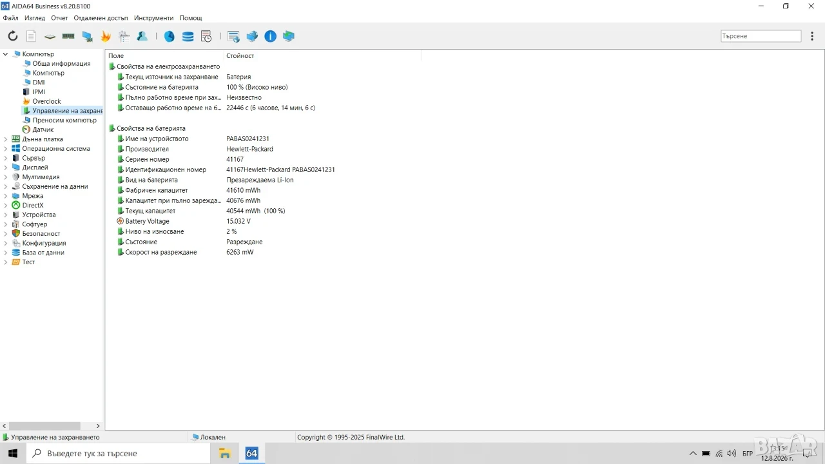
Task: Collapse the Компютър tree node
Action: [6, 54]
